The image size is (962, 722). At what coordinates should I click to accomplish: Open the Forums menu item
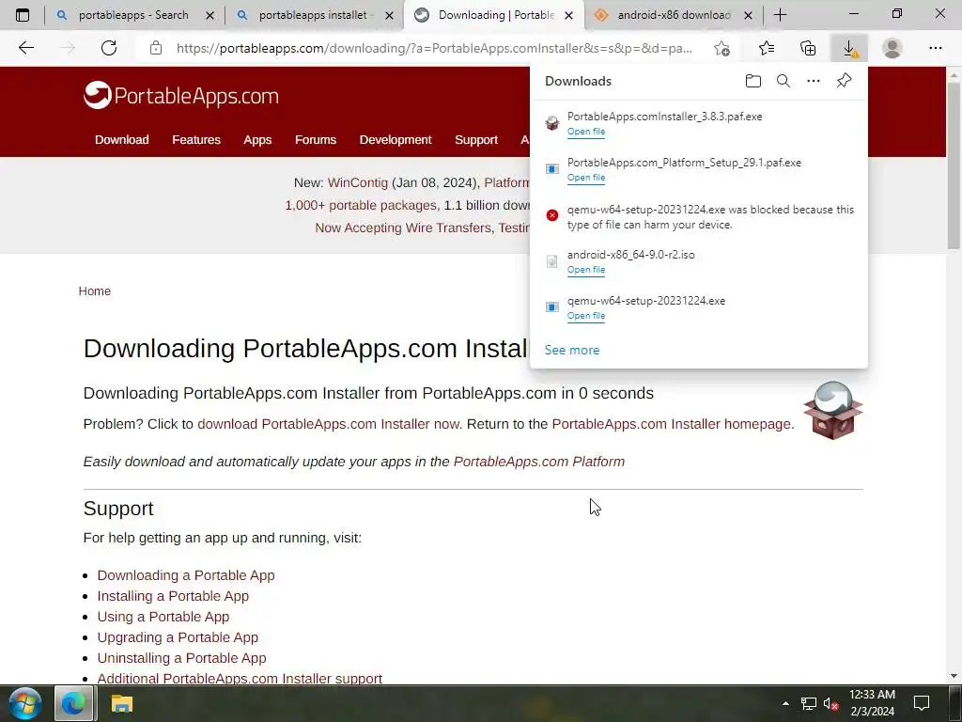tap(316, 140)
